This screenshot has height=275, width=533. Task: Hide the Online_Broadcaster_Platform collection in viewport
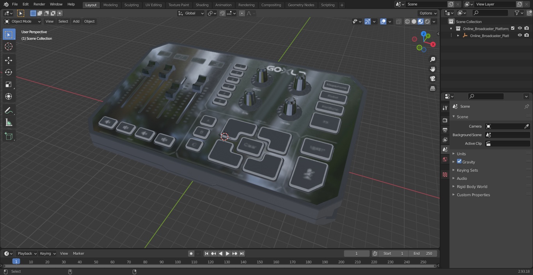click(x=520, y=28)
